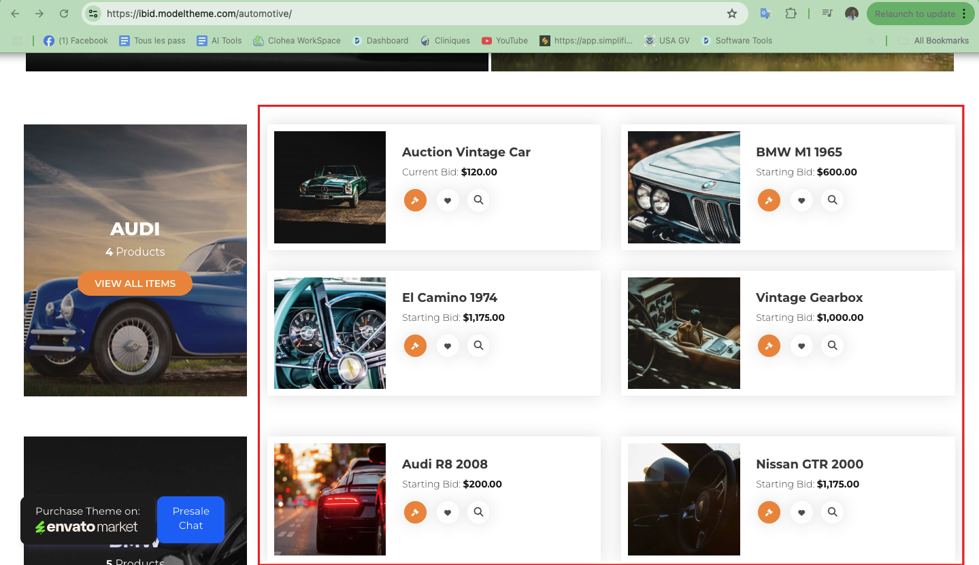This screenshot has height=565, width=979.
Task: Open quick view for Vintage Gearbox
Action: click(x=833, y=345)
